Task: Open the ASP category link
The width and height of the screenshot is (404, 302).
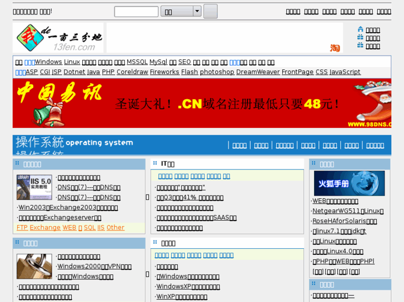Action: (32, 72)
